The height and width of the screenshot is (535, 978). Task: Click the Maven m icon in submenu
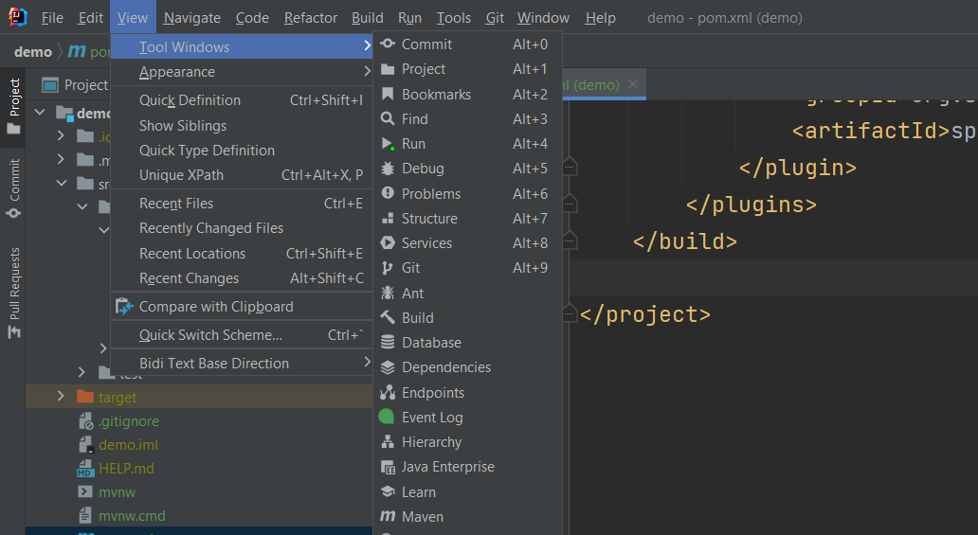click(x=388, y=516)
